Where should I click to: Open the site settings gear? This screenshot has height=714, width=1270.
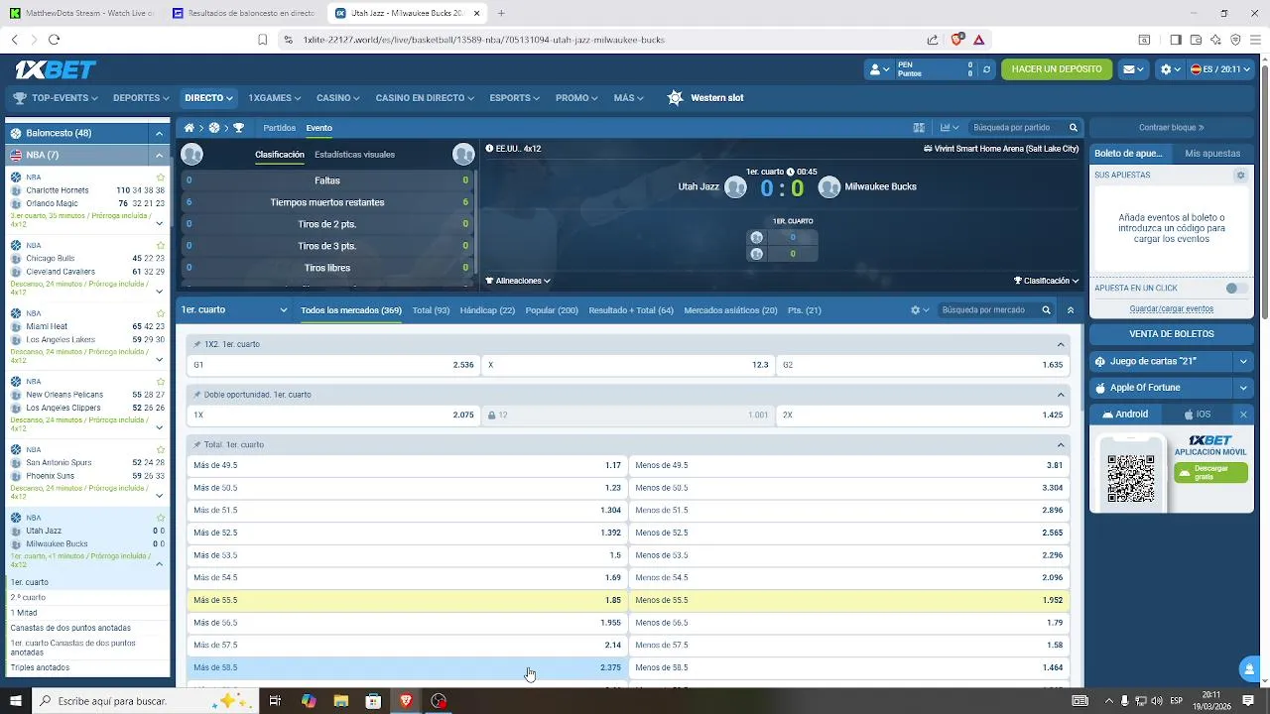tap(1171, 69)
